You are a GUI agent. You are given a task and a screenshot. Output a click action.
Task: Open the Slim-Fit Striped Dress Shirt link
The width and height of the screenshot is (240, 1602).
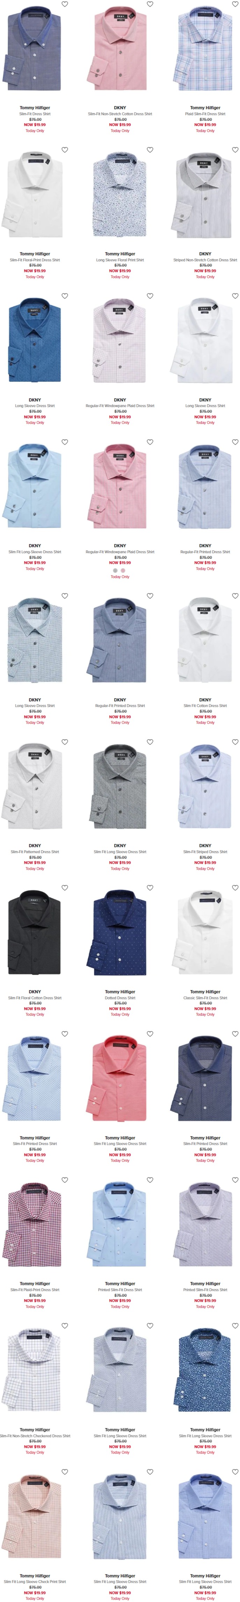(x=205, y=852)
